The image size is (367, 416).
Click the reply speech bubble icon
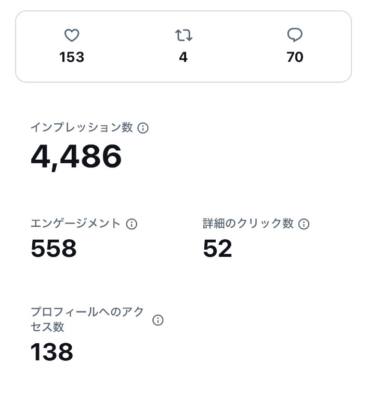[295, 35]
